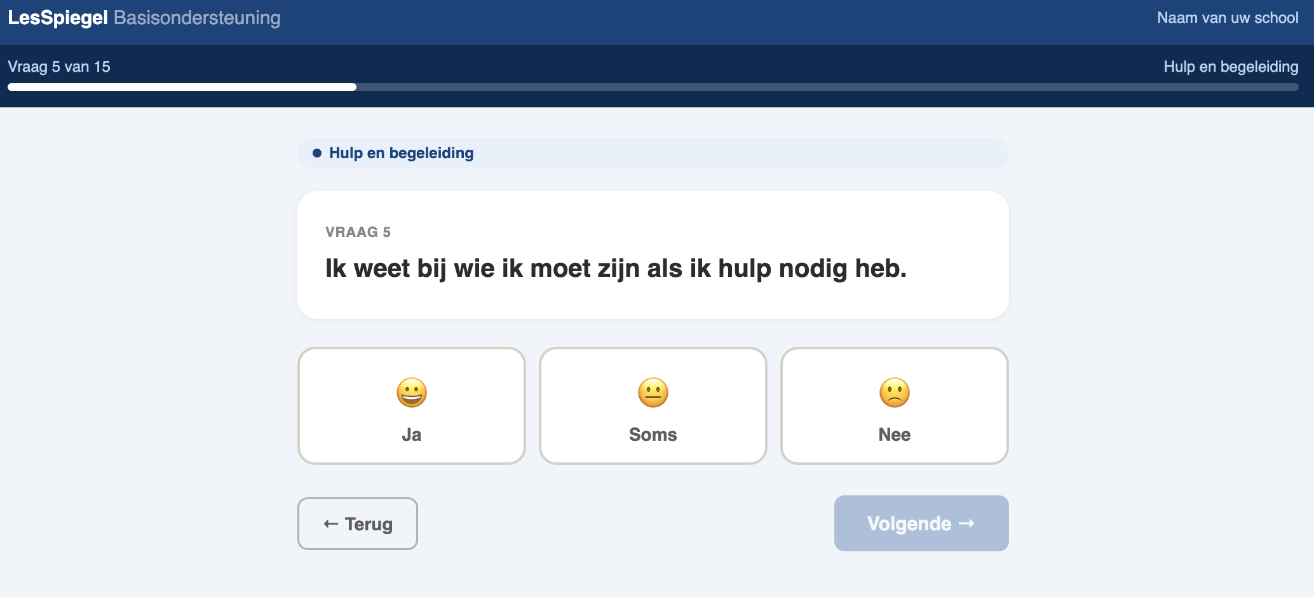1314x597 pixels.
Task: Click the neutral face emoji
Action: (653, 392)
